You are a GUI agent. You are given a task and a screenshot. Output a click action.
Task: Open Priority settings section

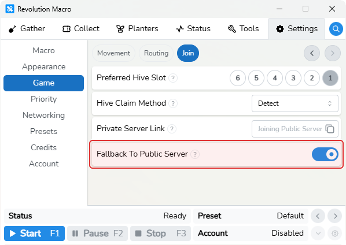(44, 99)
